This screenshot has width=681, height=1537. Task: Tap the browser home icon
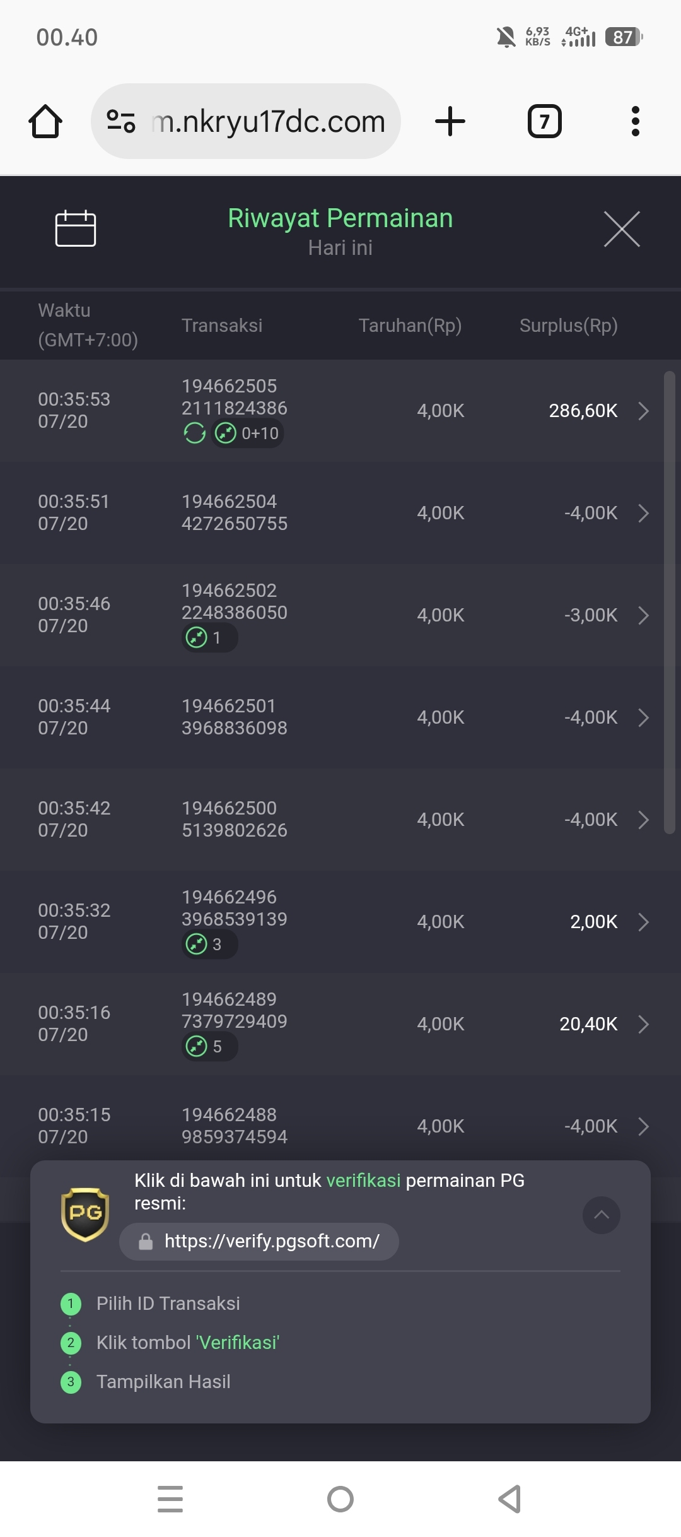(45, 121)
